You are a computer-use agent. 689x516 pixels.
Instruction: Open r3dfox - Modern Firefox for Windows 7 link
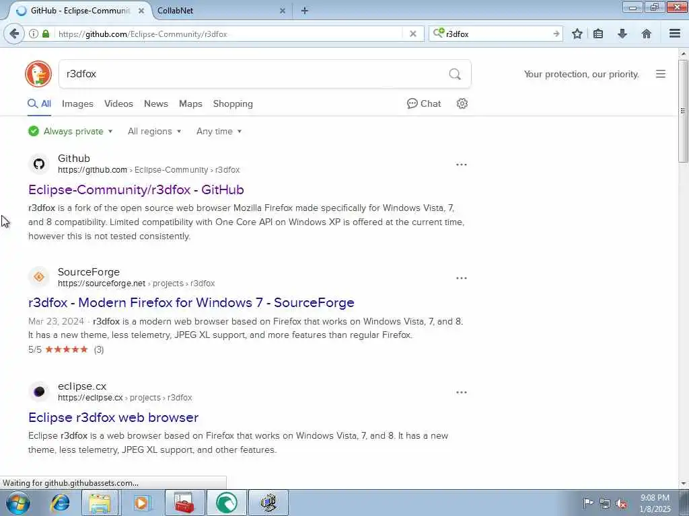[191, 302]
